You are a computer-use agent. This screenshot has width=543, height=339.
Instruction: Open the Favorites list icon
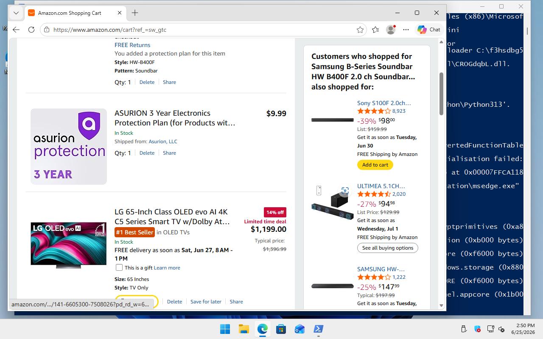coord(375,30)
